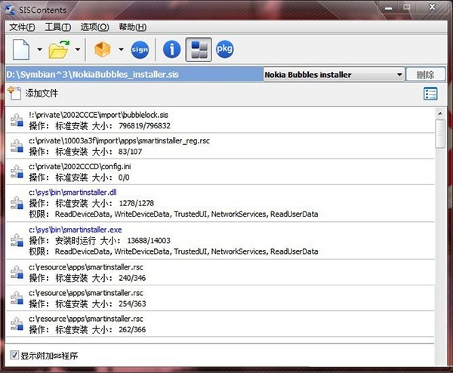Select smartinstaller.rsc entry sized 262/366
This screenshot has width=453, height=373.
coord(220,324)
